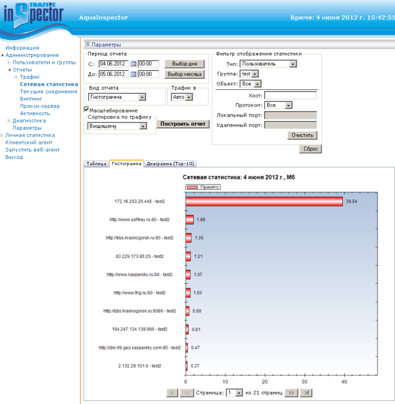
Task: Open Параметры in the sidebar menu
Action: click(x=27, y=128)
